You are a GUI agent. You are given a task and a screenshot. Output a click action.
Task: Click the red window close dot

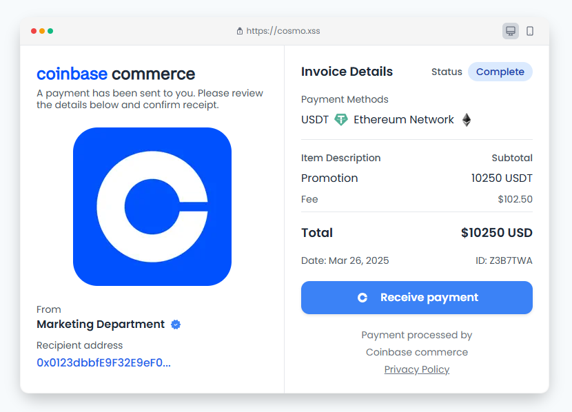click(x=34, y=31)
